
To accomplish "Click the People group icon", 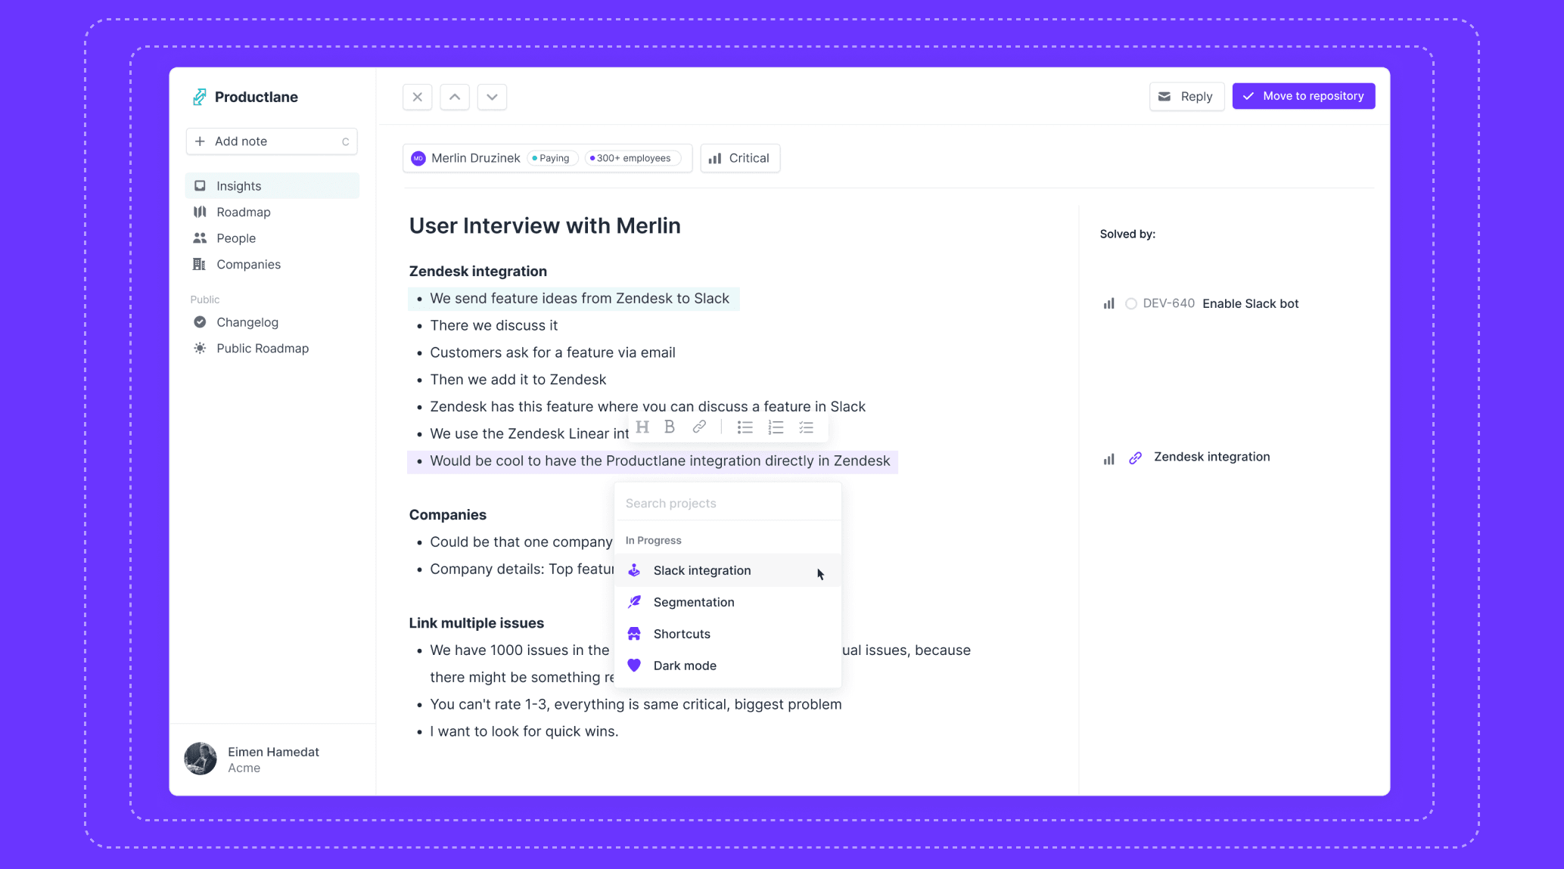I will coord(200,238).
